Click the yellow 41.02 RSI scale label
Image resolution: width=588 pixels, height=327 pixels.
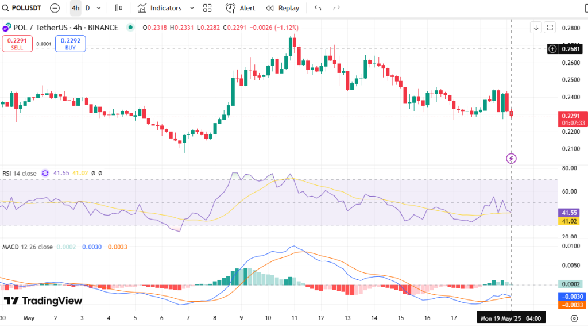pos(569,221)
